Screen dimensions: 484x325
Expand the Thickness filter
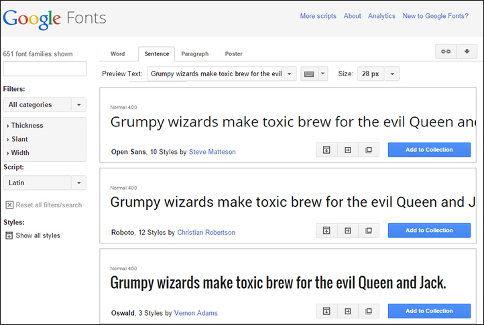click(25, 125)
